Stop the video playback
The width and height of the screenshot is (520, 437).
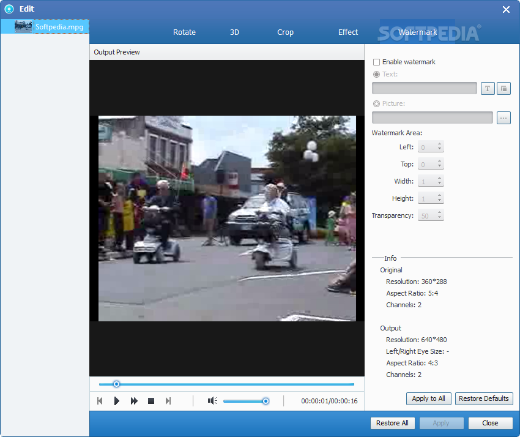pyautogui.click(x=151, y=401)
